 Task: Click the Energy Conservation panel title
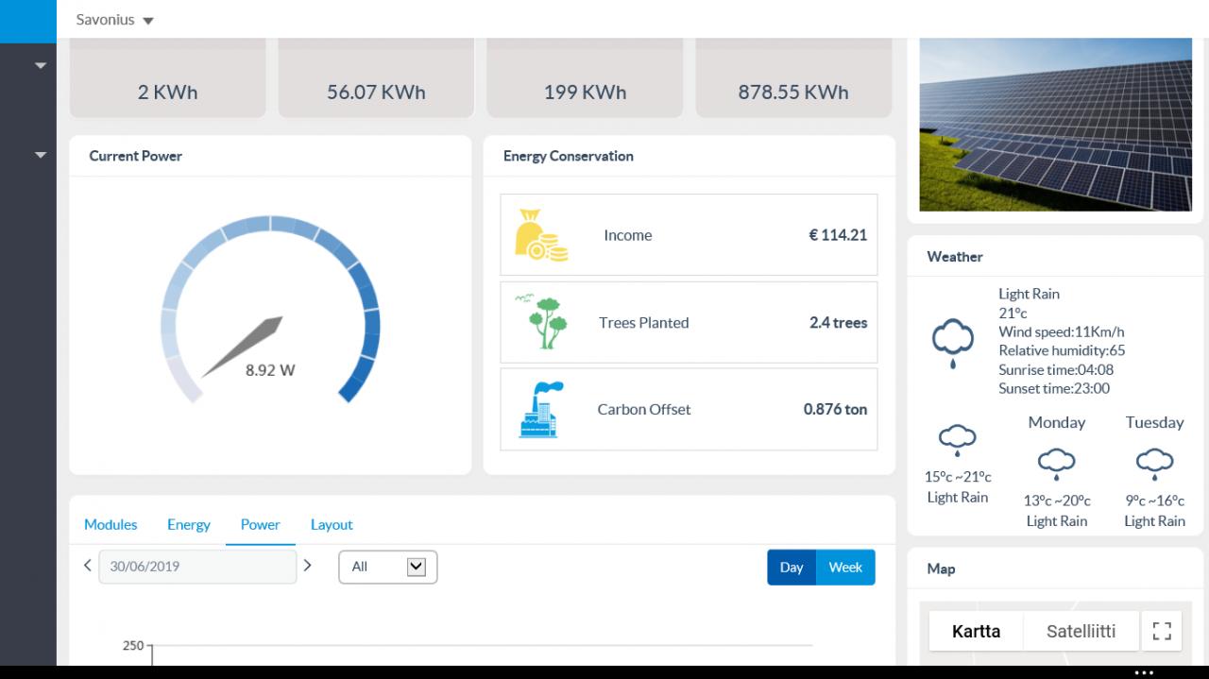pos(569,156)
